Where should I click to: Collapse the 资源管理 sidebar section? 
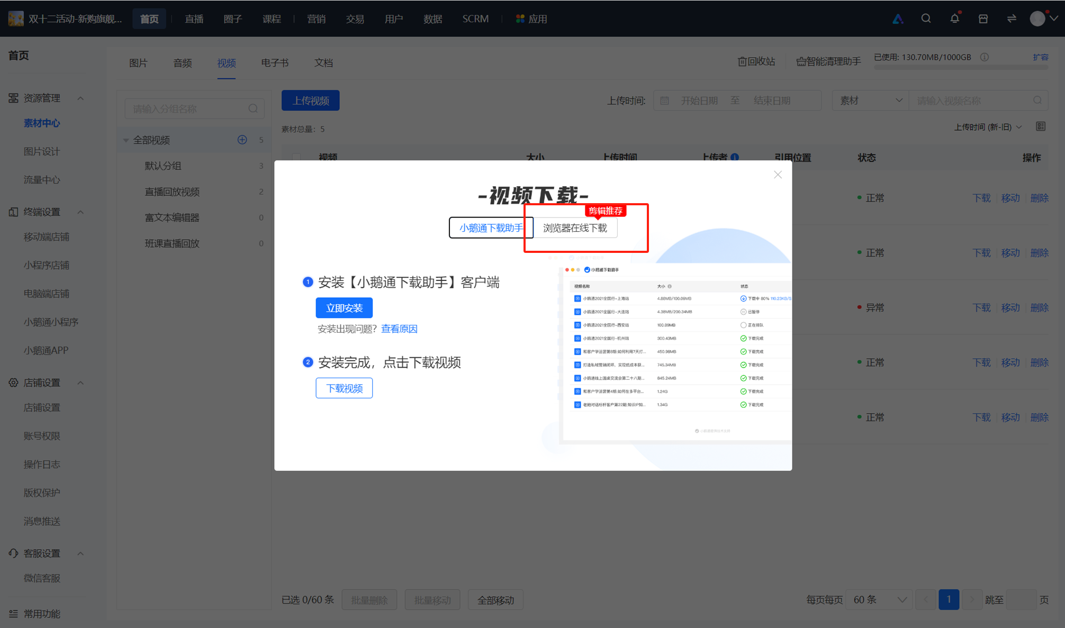pyautogui.click(x=80, y=98)
